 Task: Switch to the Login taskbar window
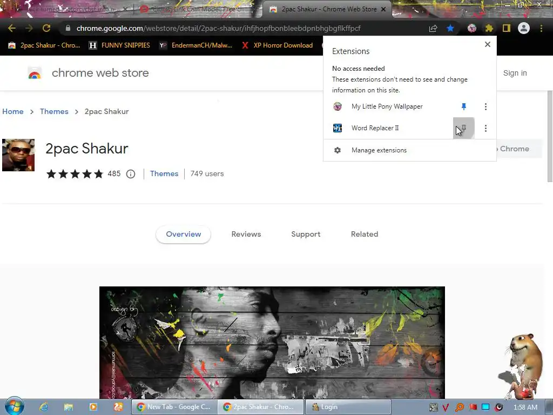348,407
